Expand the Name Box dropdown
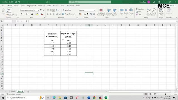The width and height of the screenshot is (178, 100). (11, 21)
